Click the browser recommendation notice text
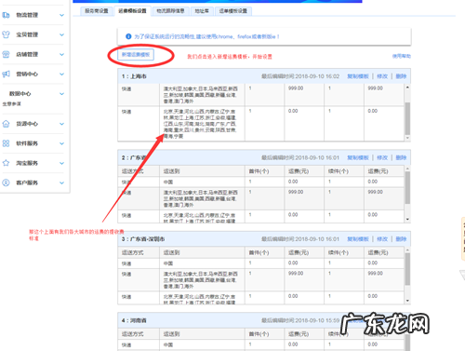 pos(206,36)
